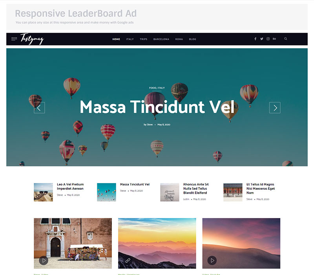
Task: Click the Behance icon
Action: 274,38
